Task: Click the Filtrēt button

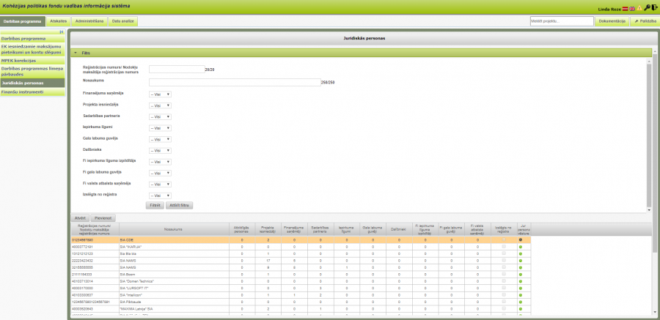Action: click(155, 206)
